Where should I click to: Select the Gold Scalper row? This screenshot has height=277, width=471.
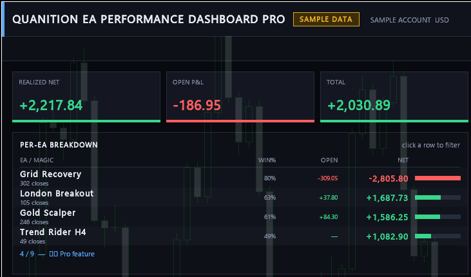240,216
